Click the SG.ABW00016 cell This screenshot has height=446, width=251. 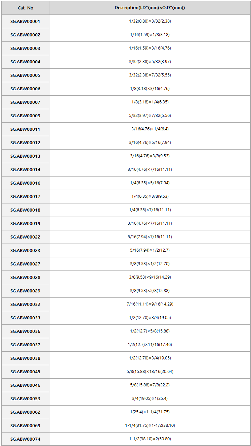(25, 183)
